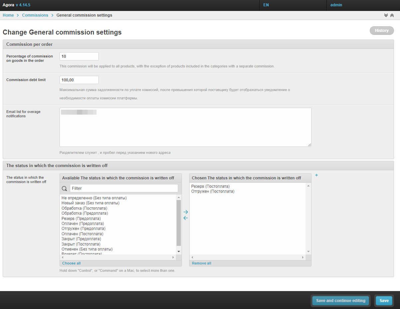Click Save and continue editing
Viewport: 400px width, 309px height.
pos(340,301)
